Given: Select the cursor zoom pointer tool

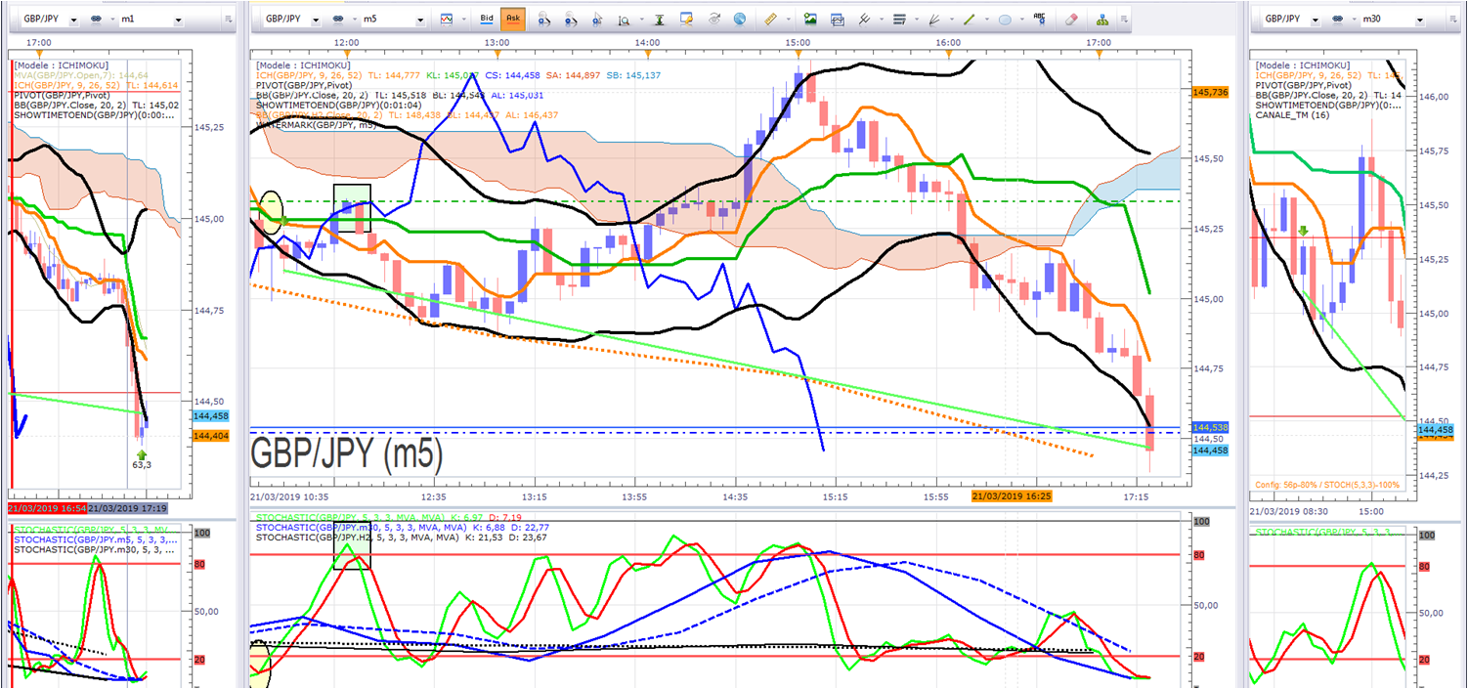Looking at the screenshot, I should [x=597, y=19].
